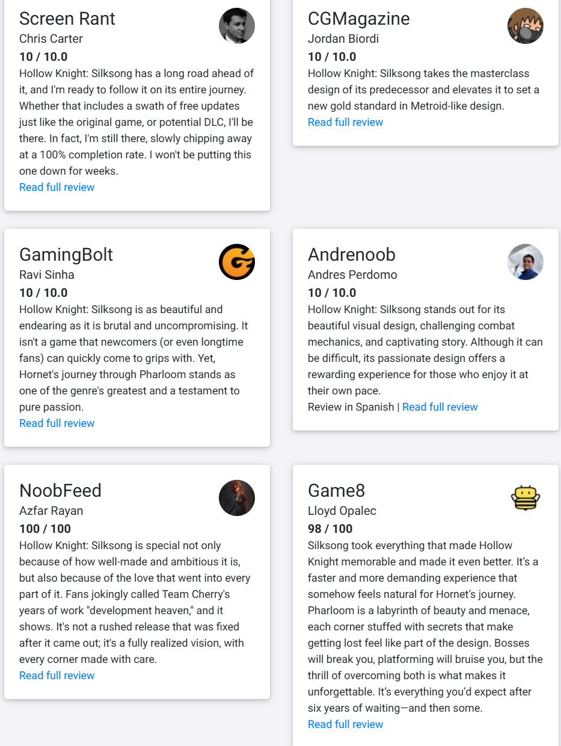The height and width of the screenshot is (746, 561).
Task: Read Game8's full review
Action: (346, 724)
